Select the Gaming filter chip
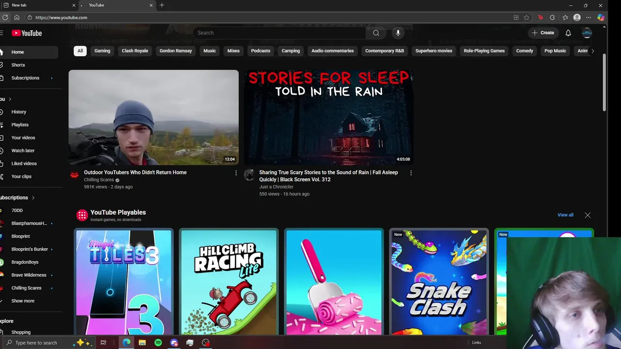The width and height of the screenshot is (621, 349). [x=102, y=51]
